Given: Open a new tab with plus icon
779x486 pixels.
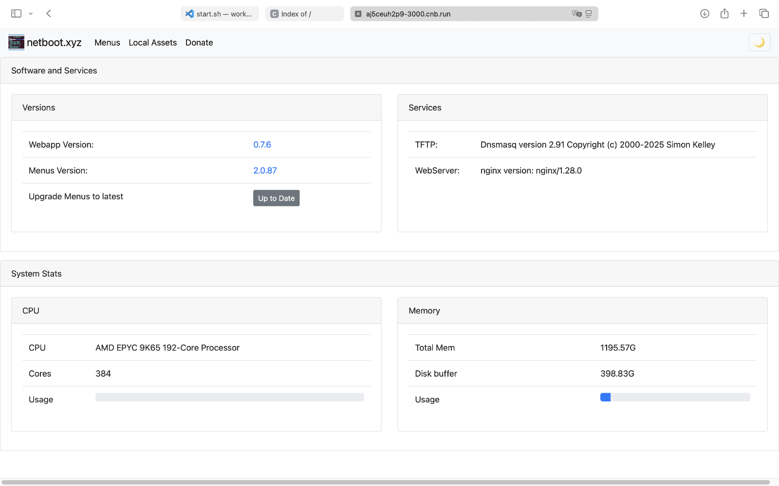Looking at the screenshot, I should pos(744,14).
